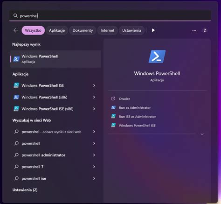Click the Windows PowerShell icon in best result
The height and width of the screenshot is (204, 221).
16,59
